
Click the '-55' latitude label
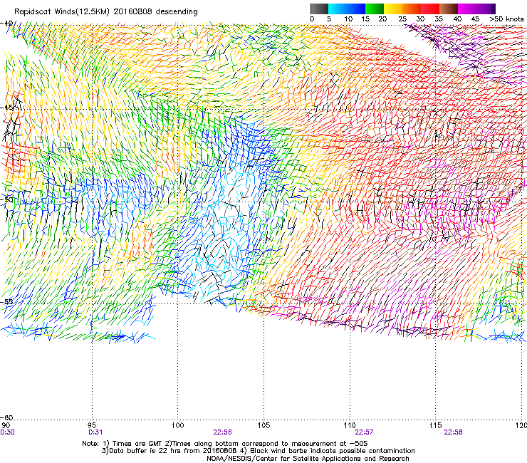(x=6, y=301)
